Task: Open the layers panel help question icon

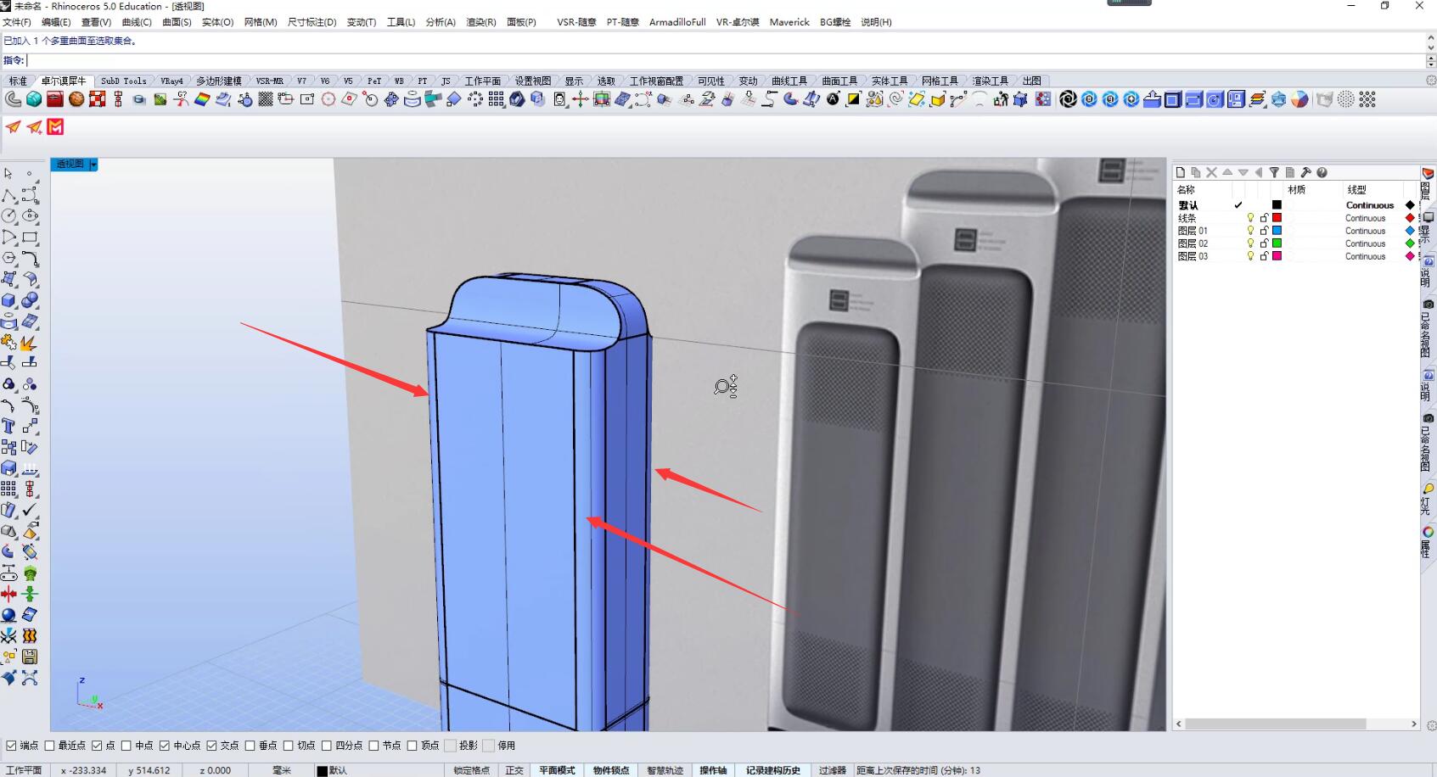Action: tap(1322, 172)
